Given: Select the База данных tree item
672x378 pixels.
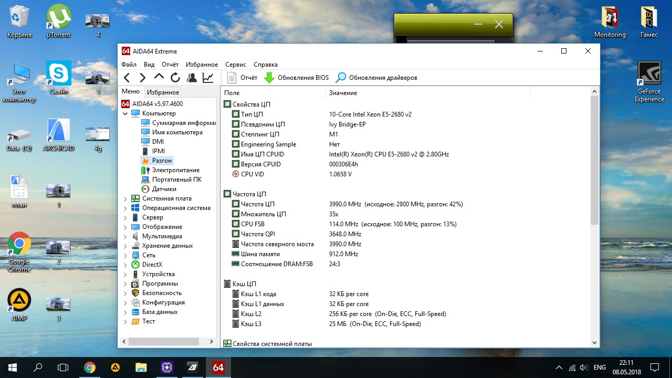Looking at the screenshot, I should click(155, 312).
